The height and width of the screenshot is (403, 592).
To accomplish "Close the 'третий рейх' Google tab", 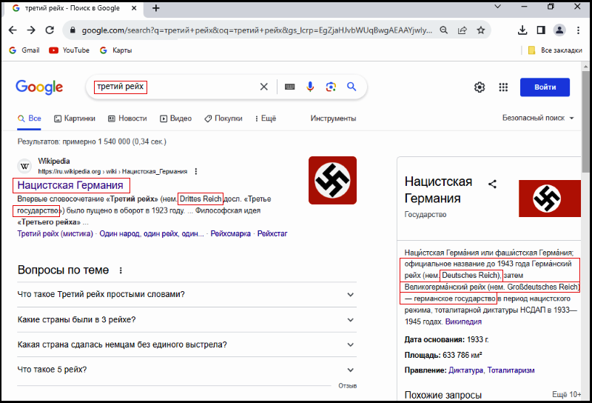I will coord(134,8).
